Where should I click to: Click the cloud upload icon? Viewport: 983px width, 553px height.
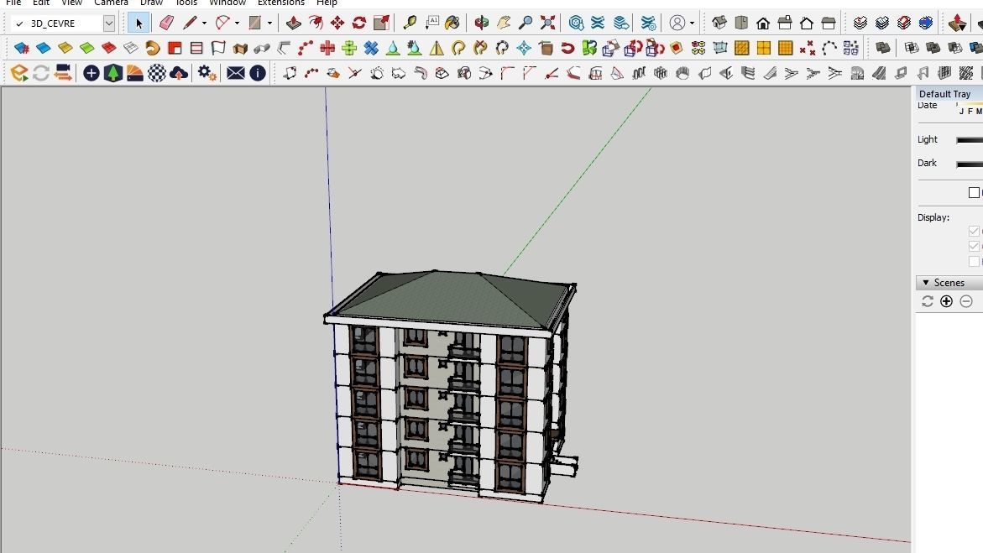click(179, 73)
